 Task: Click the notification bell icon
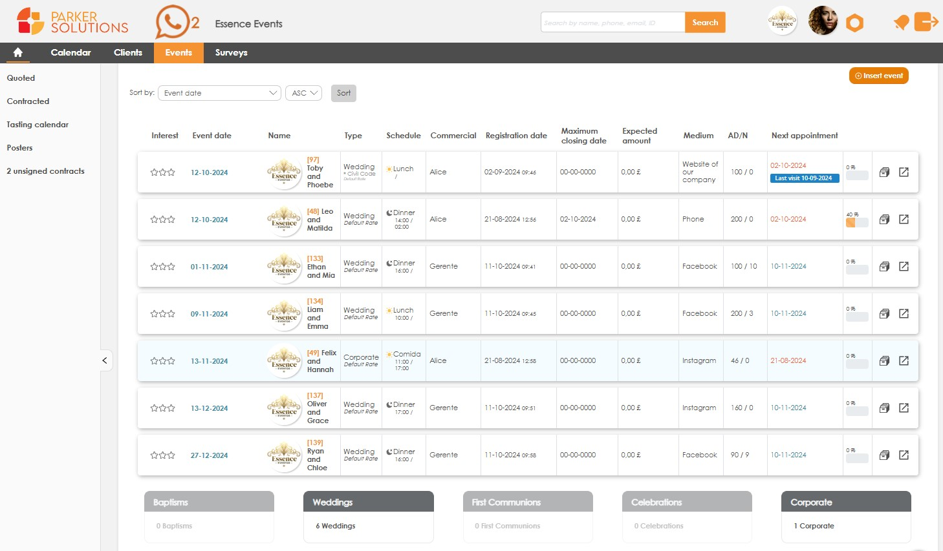pyautogui.click(x=901, y=21)
